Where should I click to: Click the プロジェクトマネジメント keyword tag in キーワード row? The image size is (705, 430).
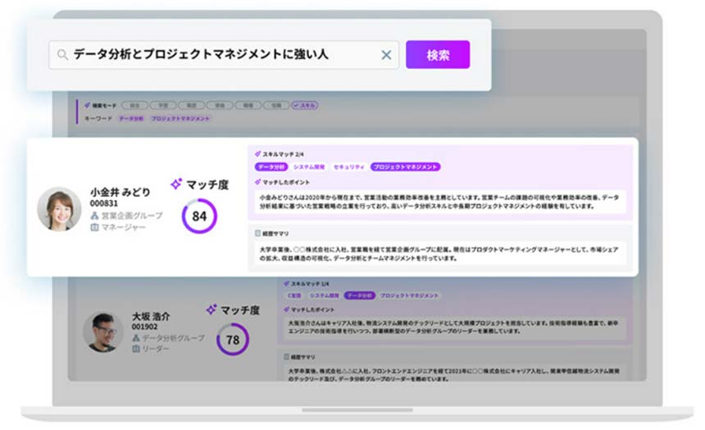(x=180, y=118)
